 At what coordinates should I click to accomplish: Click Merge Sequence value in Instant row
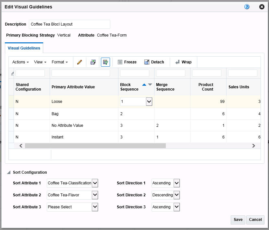point(157,137)
